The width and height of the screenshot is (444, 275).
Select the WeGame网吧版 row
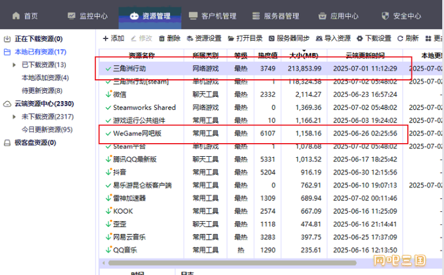coord(270,134)
